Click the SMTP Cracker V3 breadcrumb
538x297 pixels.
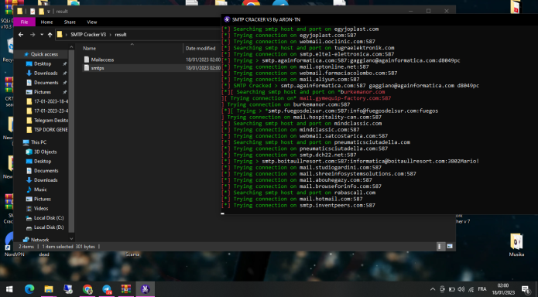[x=88, y=35]
